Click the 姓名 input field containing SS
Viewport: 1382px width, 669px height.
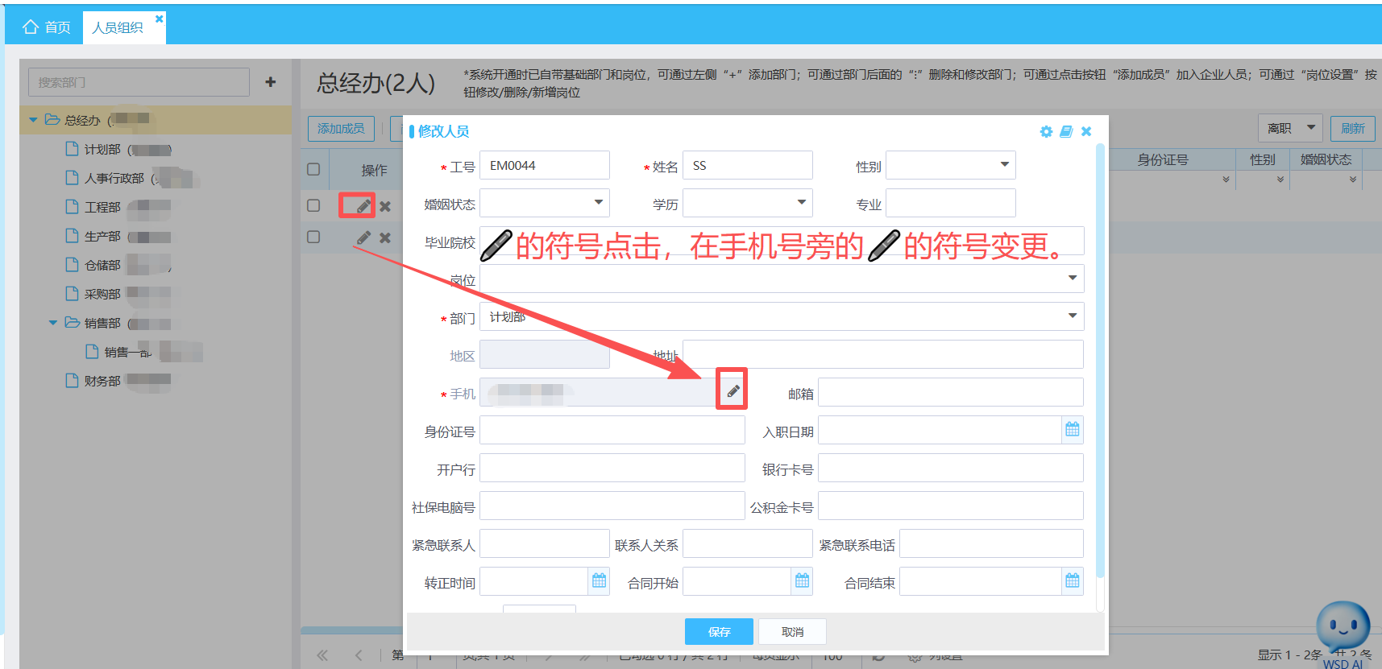click(748, 166)
